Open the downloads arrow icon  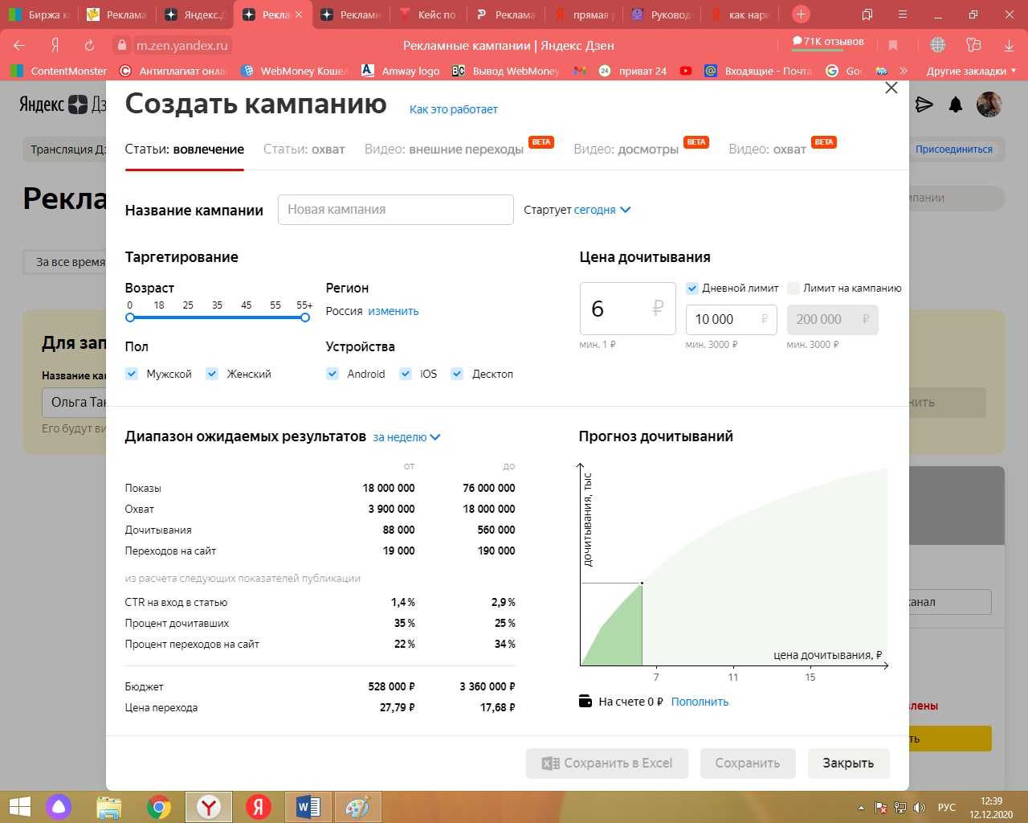pos(1009,45)
